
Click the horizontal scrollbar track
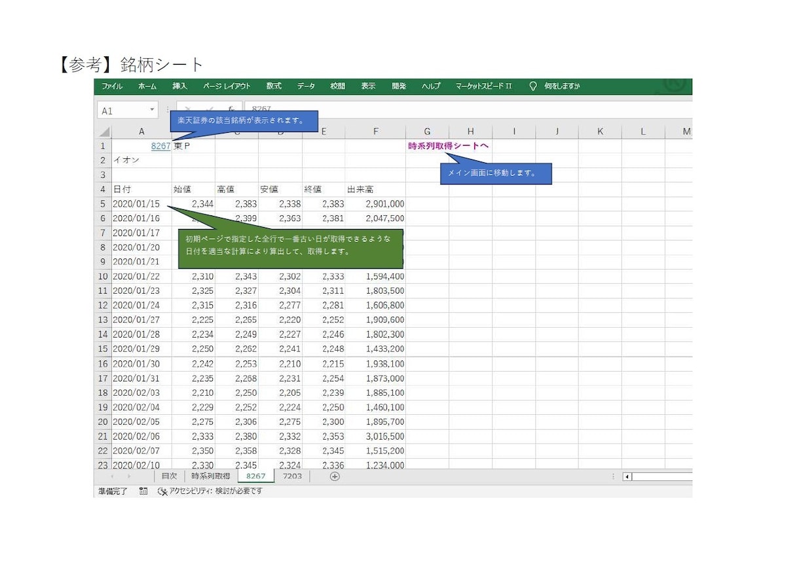click(x=661, y=477)
